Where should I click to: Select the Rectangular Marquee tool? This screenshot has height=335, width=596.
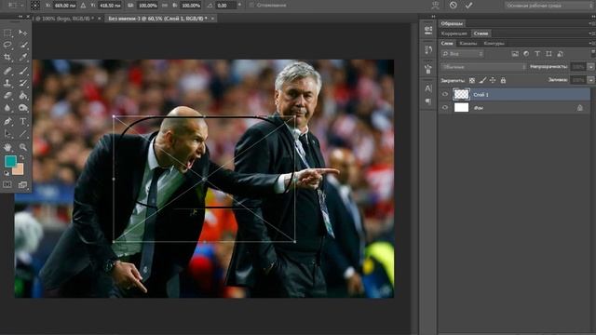tap(7, 33)
